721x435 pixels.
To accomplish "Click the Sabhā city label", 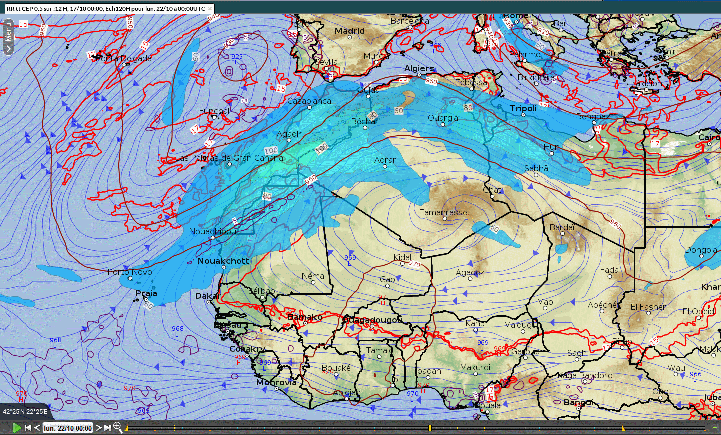I will click(536, 168).
